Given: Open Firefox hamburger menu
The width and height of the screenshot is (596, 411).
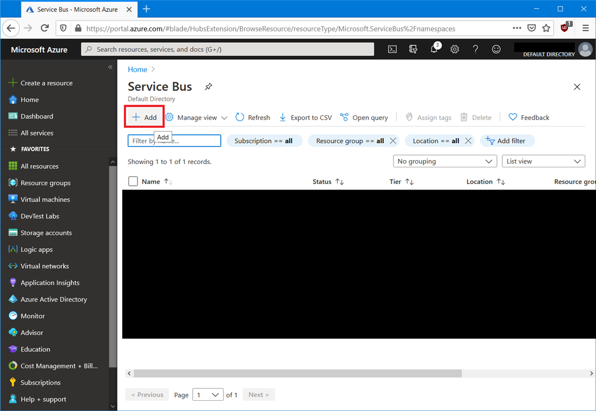Looking at the screenshot, I should click(585, 28).
